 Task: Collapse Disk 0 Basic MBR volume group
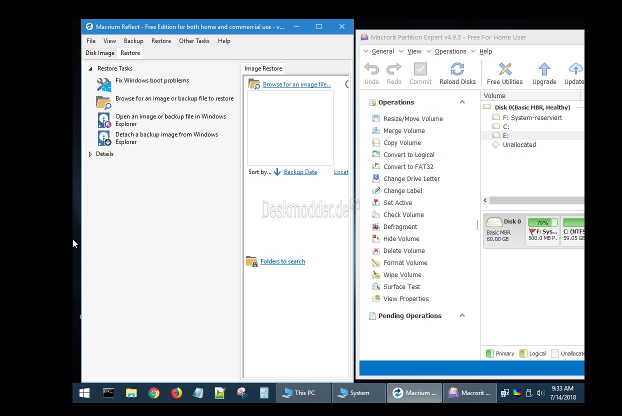tap(487, 107)
